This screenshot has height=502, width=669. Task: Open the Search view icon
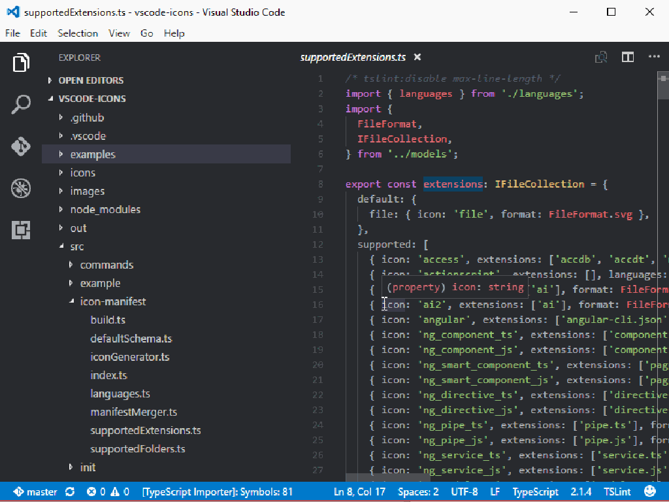(x=21, y=105)
